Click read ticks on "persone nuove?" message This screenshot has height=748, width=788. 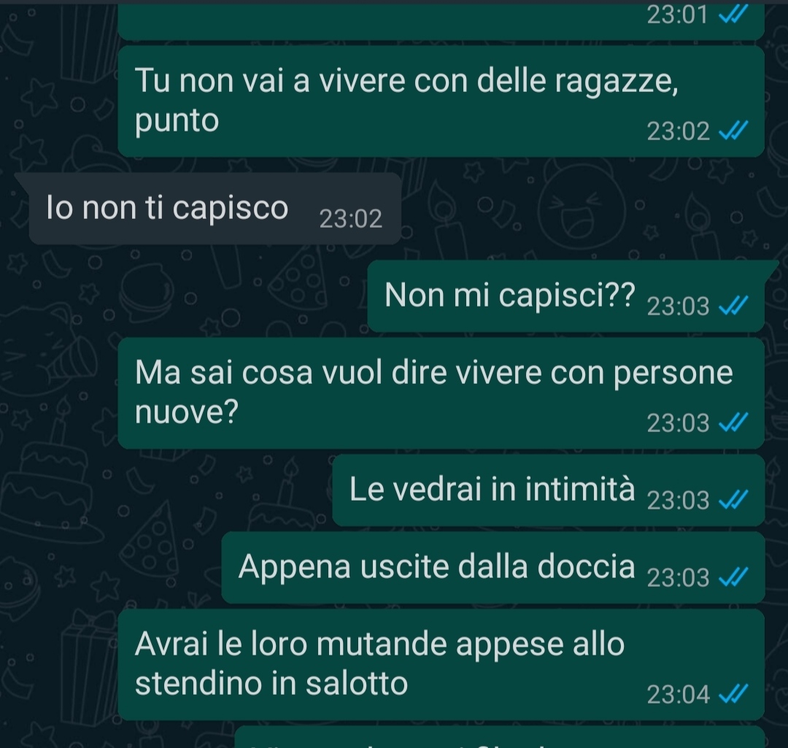point(734,423)
